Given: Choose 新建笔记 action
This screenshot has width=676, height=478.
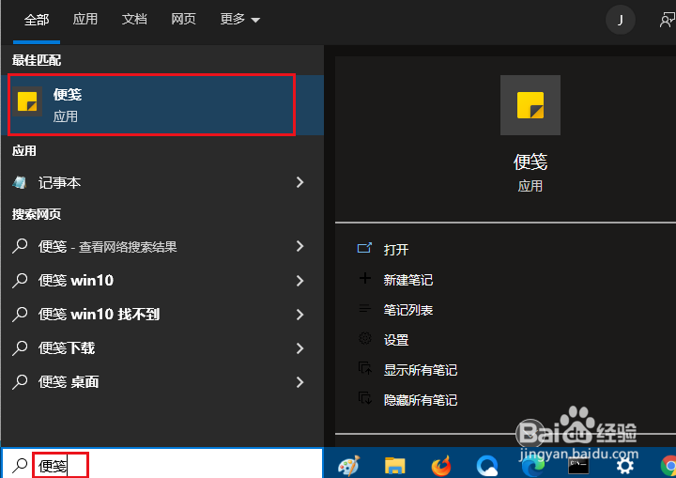Looking at the screenshot, I should (x=408, y=280).
